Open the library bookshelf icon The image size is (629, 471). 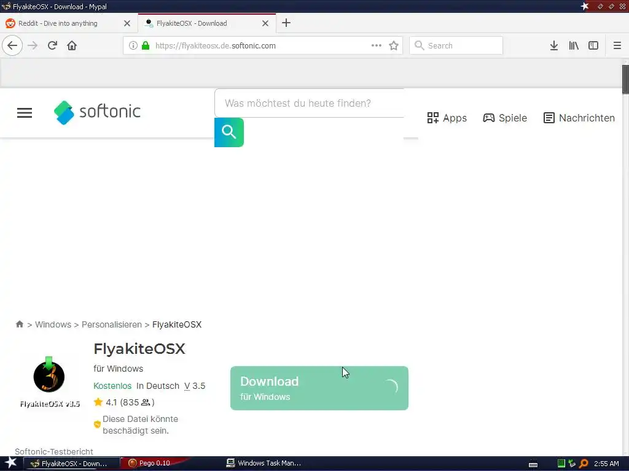(574, 45)
